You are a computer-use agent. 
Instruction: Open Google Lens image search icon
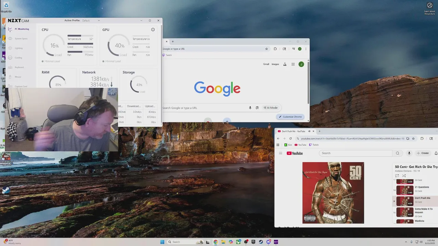coord(257,108)
